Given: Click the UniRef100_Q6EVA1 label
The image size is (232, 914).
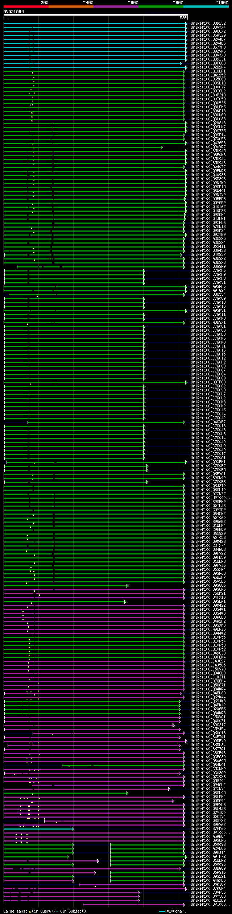Looking at the screenshot, I should 208,474.
